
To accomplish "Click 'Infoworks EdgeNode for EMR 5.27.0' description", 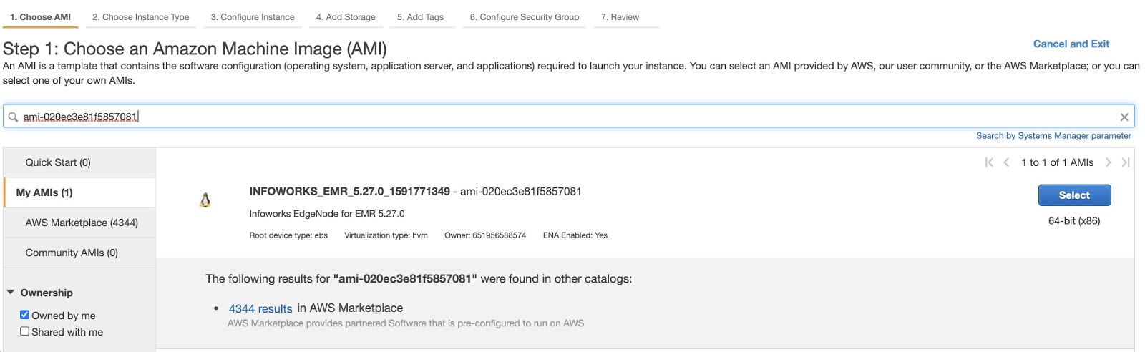I will 327,213.
